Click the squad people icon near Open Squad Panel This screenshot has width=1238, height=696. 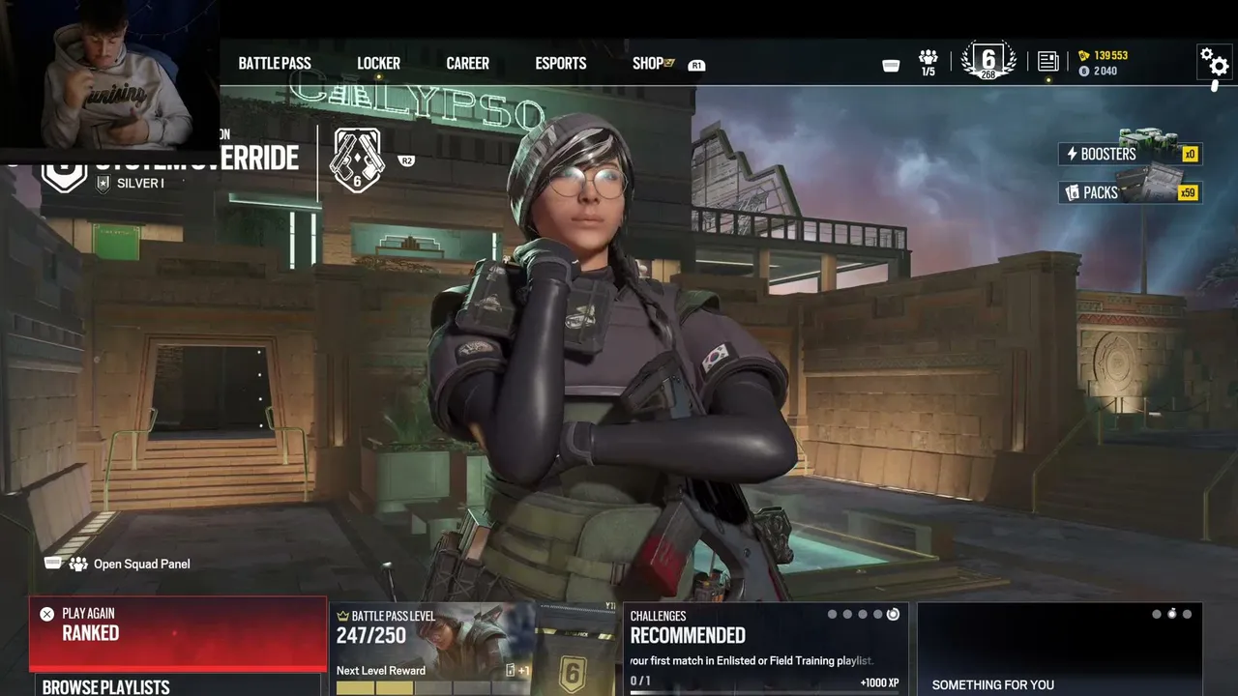(77, 564)
